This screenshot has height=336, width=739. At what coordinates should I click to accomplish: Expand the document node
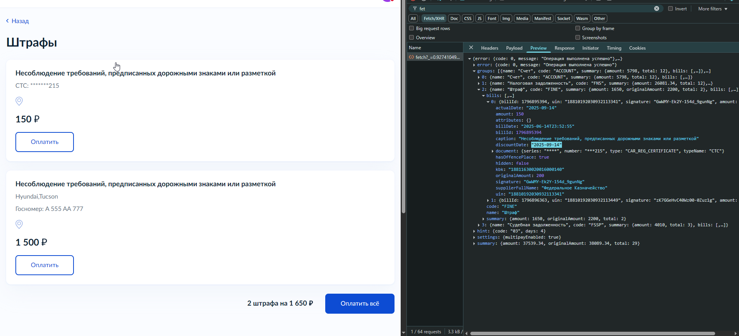click(x=493, y=151)
